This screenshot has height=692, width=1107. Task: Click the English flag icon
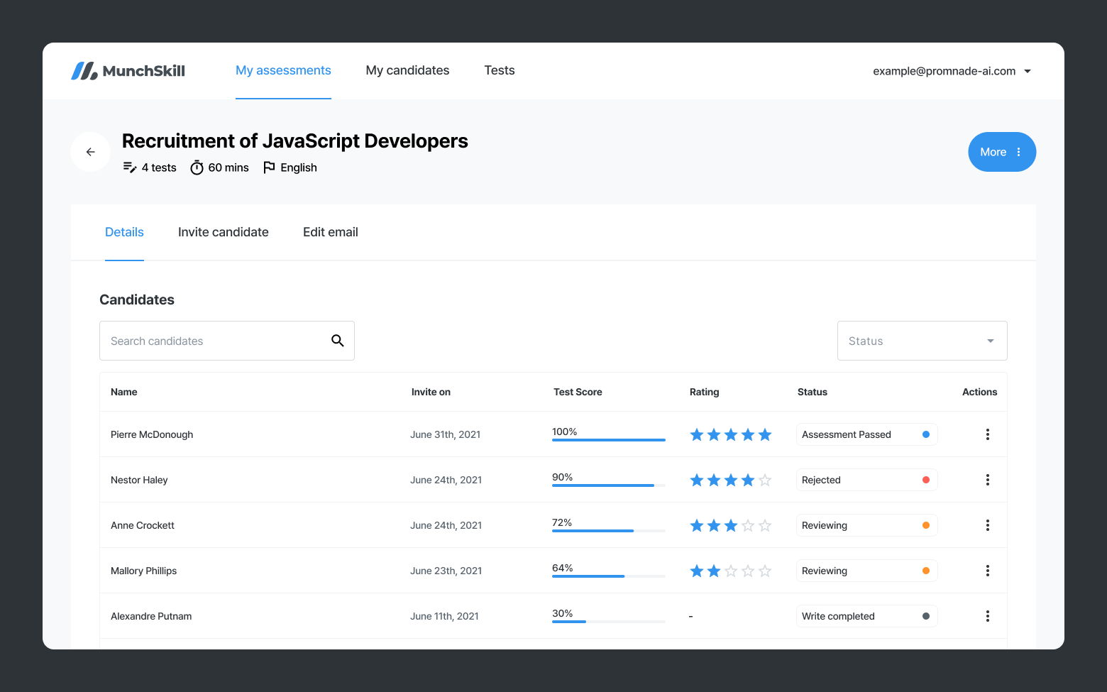point(269,167)
